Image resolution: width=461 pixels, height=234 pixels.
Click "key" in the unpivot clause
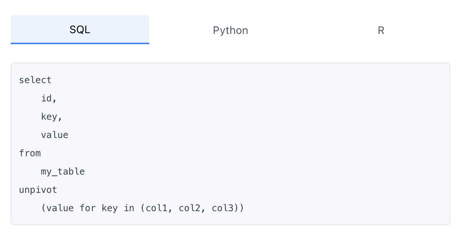pyautogui.click(x=110, y=208)
